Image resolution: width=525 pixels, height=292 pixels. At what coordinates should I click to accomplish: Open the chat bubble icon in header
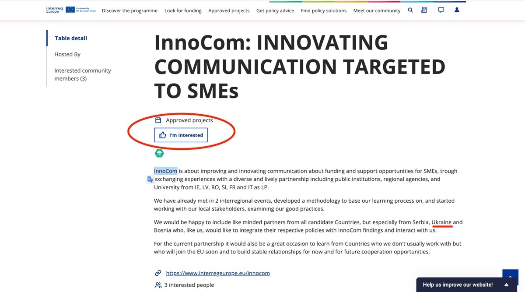pyautogui.click(x=441, y=10)
